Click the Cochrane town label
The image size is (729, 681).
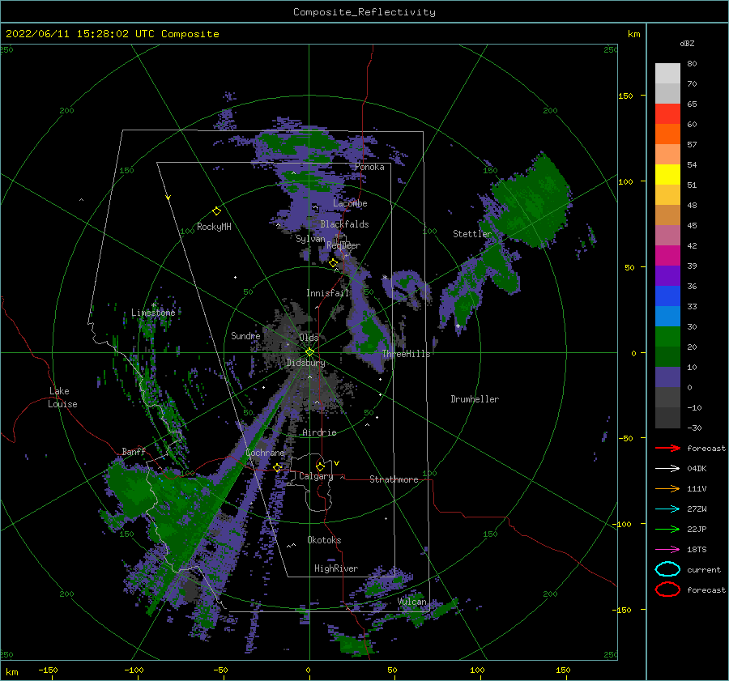click(265, 453)
